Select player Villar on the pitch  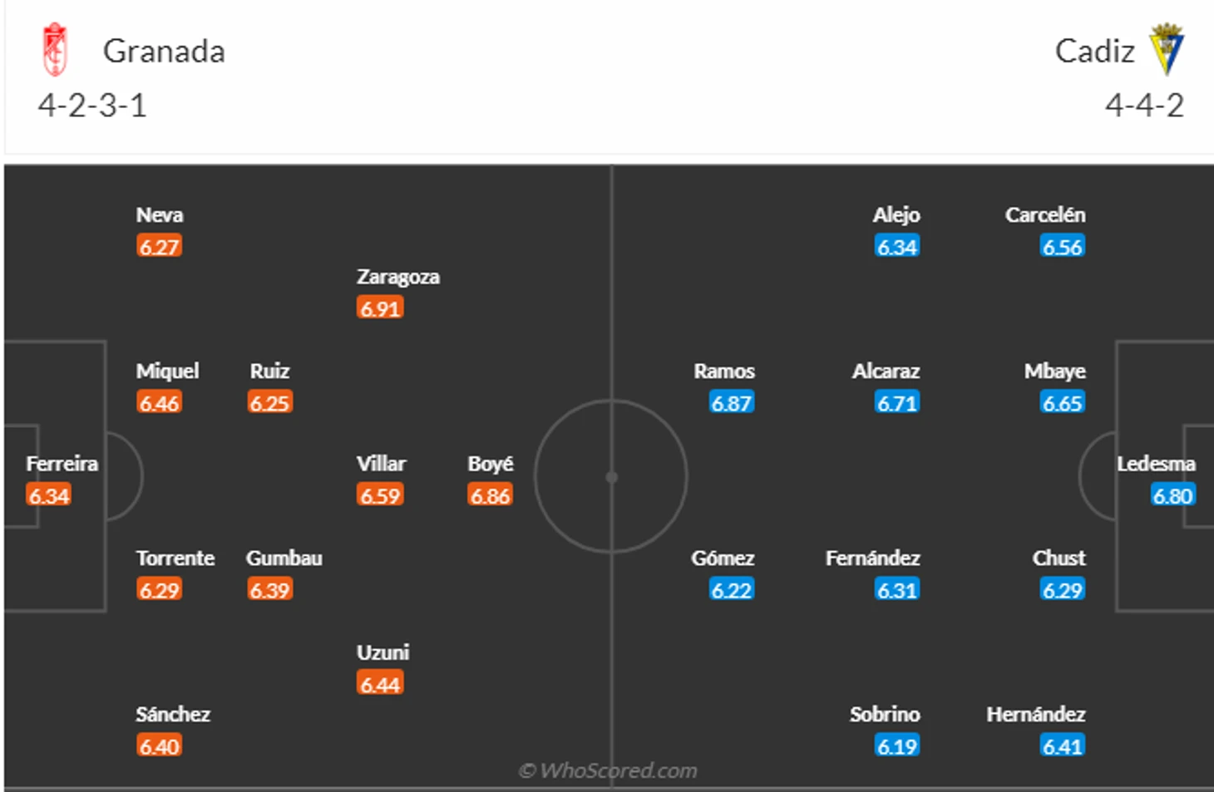pyautogui.click(x=382, y=464)
